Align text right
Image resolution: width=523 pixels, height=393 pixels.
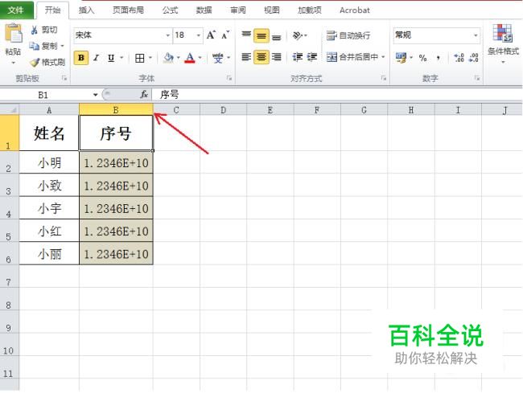coord(276,57)
